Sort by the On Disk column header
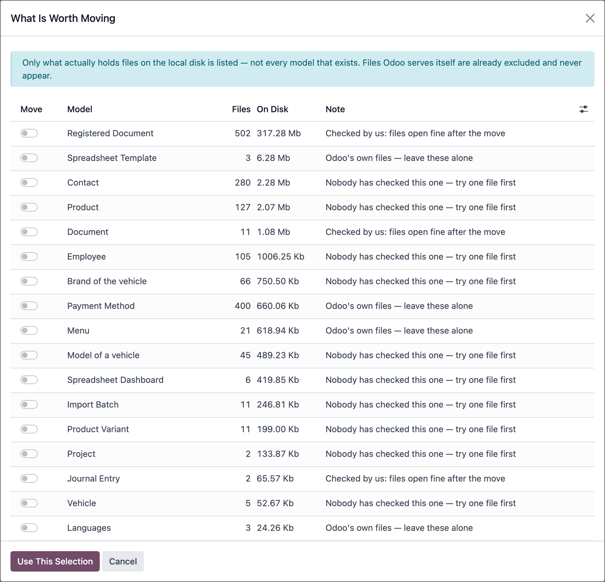Image resolution: width=605 pixels, height=582 pixels. [272, 109]
